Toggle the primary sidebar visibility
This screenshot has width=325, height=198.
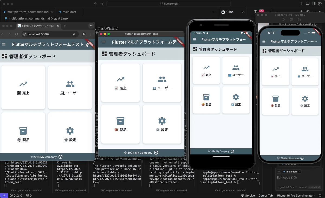pos(302,4)
